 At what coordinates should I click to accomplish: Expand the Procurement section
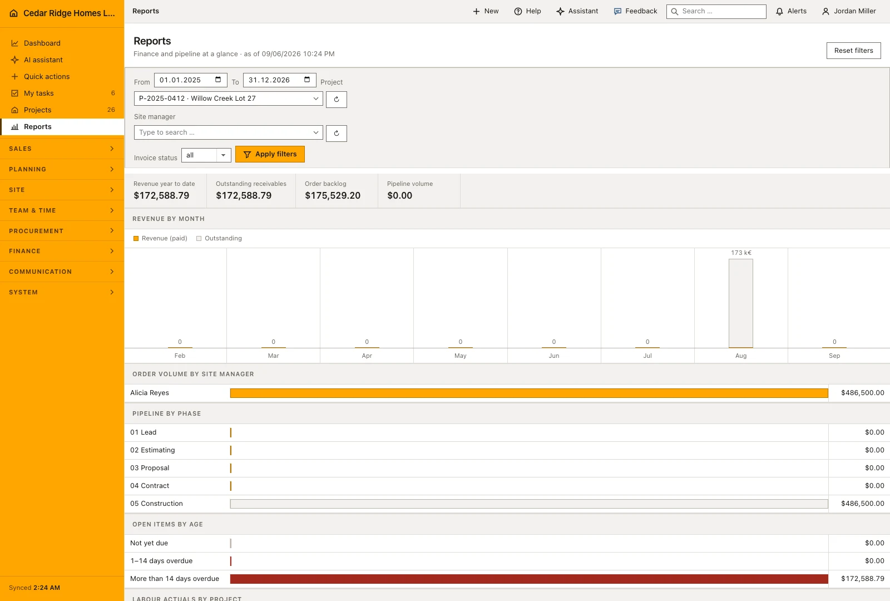[x=62, y=231]
